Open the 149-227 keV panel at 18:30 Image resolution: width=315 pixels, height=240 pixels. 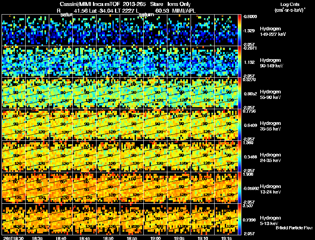coord(13,30)
